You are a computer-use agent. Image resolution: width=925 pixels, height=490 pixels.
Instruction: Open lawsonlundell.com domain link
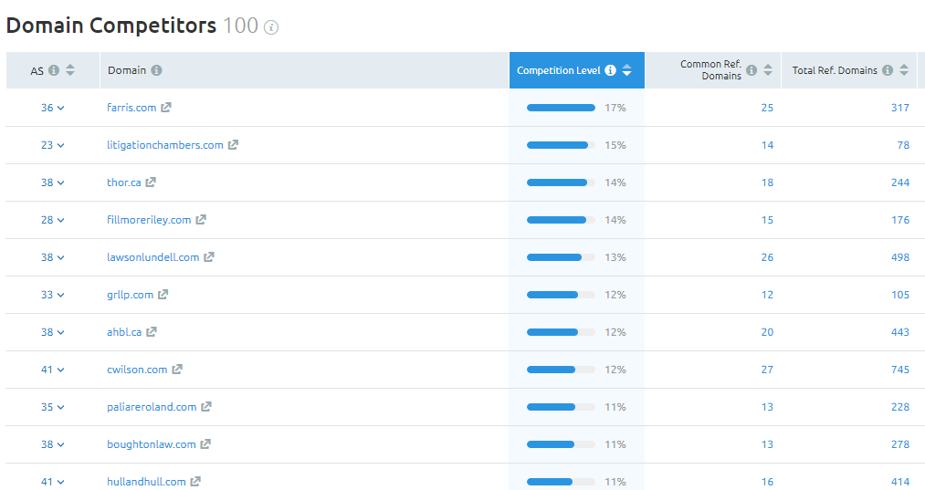pos(152,257)
